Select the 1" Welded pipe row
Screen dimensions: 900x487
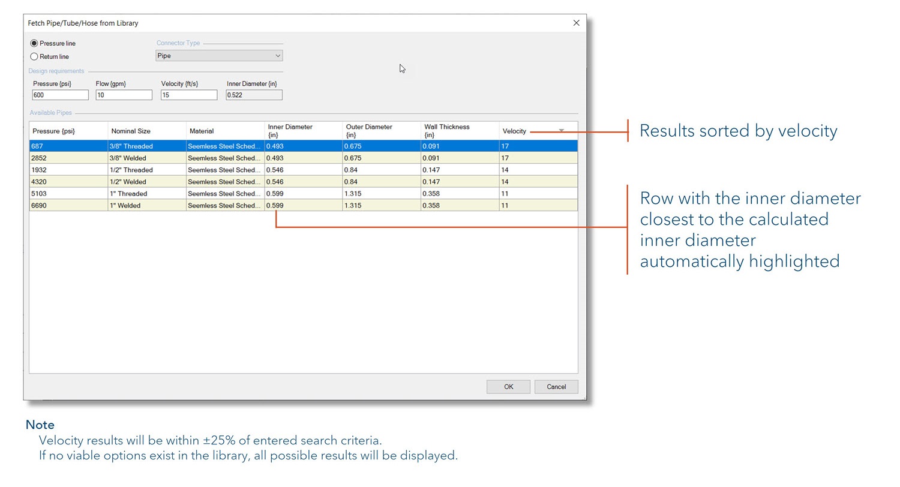(x=125, y=205)
